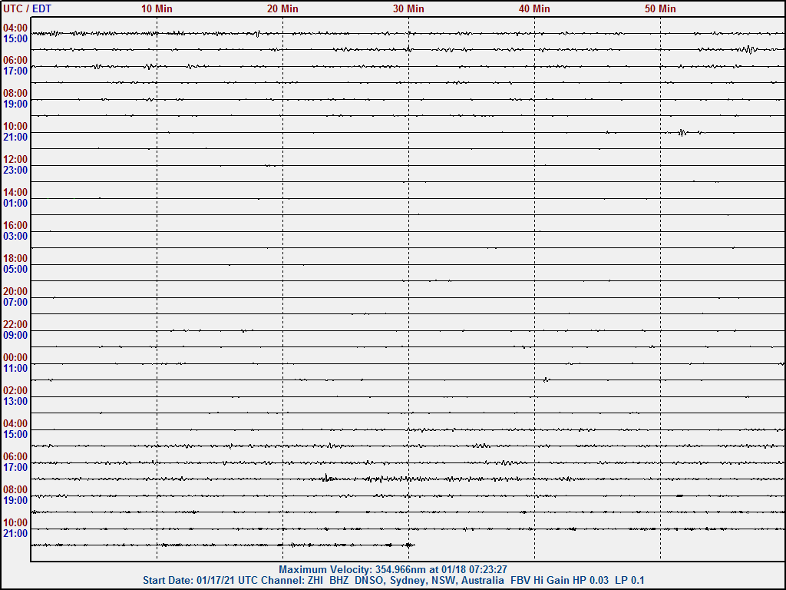Click the "40 Min" axis label
The height and width of the screenshot is (590, 786).
[x=534, y=8]
